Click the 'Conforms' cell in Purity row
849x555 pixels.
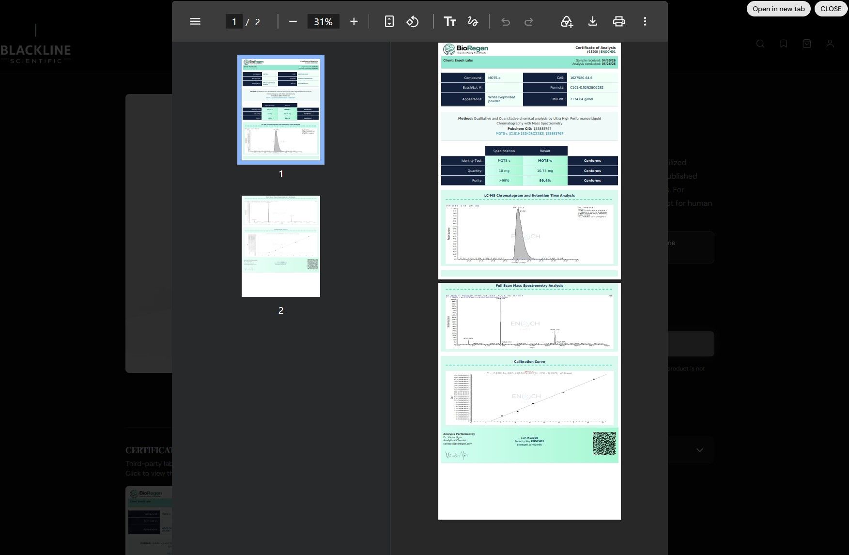click(x=592, y=181)
